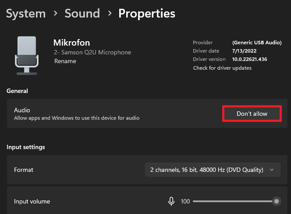Click the Samson Q2U Microphone subtitle
Image resolution: width=291 pixels, height=214 pixels.
tap(92, 53)
